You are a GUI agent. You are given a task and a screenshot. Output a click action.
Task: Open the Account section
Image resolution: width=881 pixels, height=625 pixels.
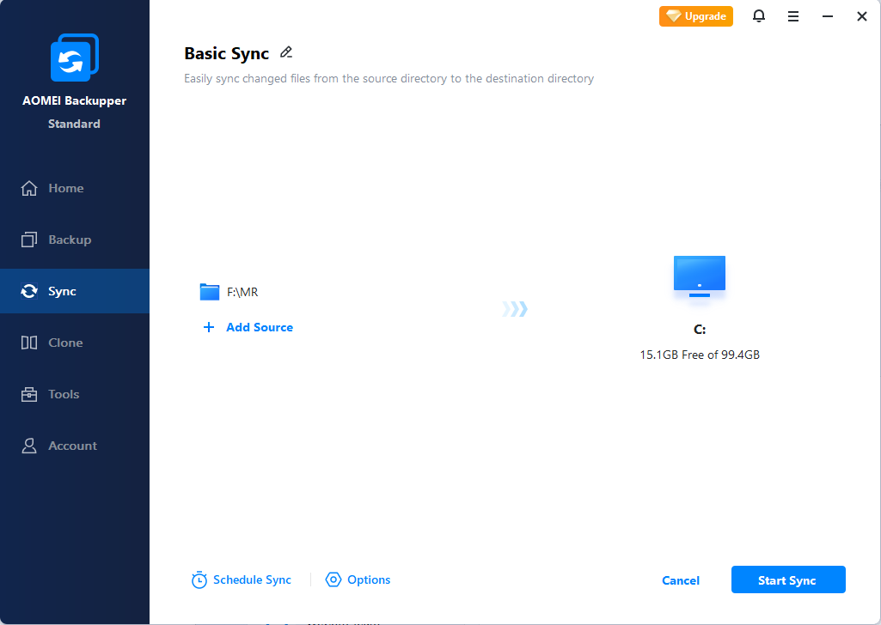coord(75,446)
